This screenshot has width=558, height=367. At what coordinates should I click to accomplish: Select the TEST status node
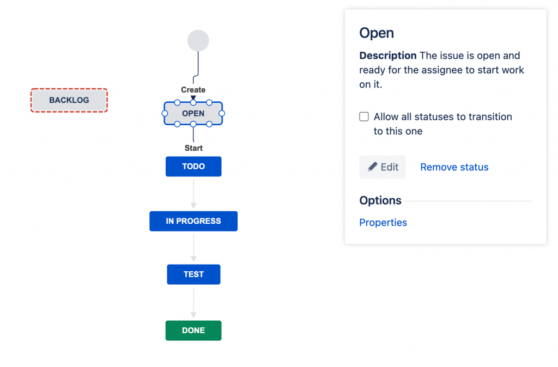[193, 274]
